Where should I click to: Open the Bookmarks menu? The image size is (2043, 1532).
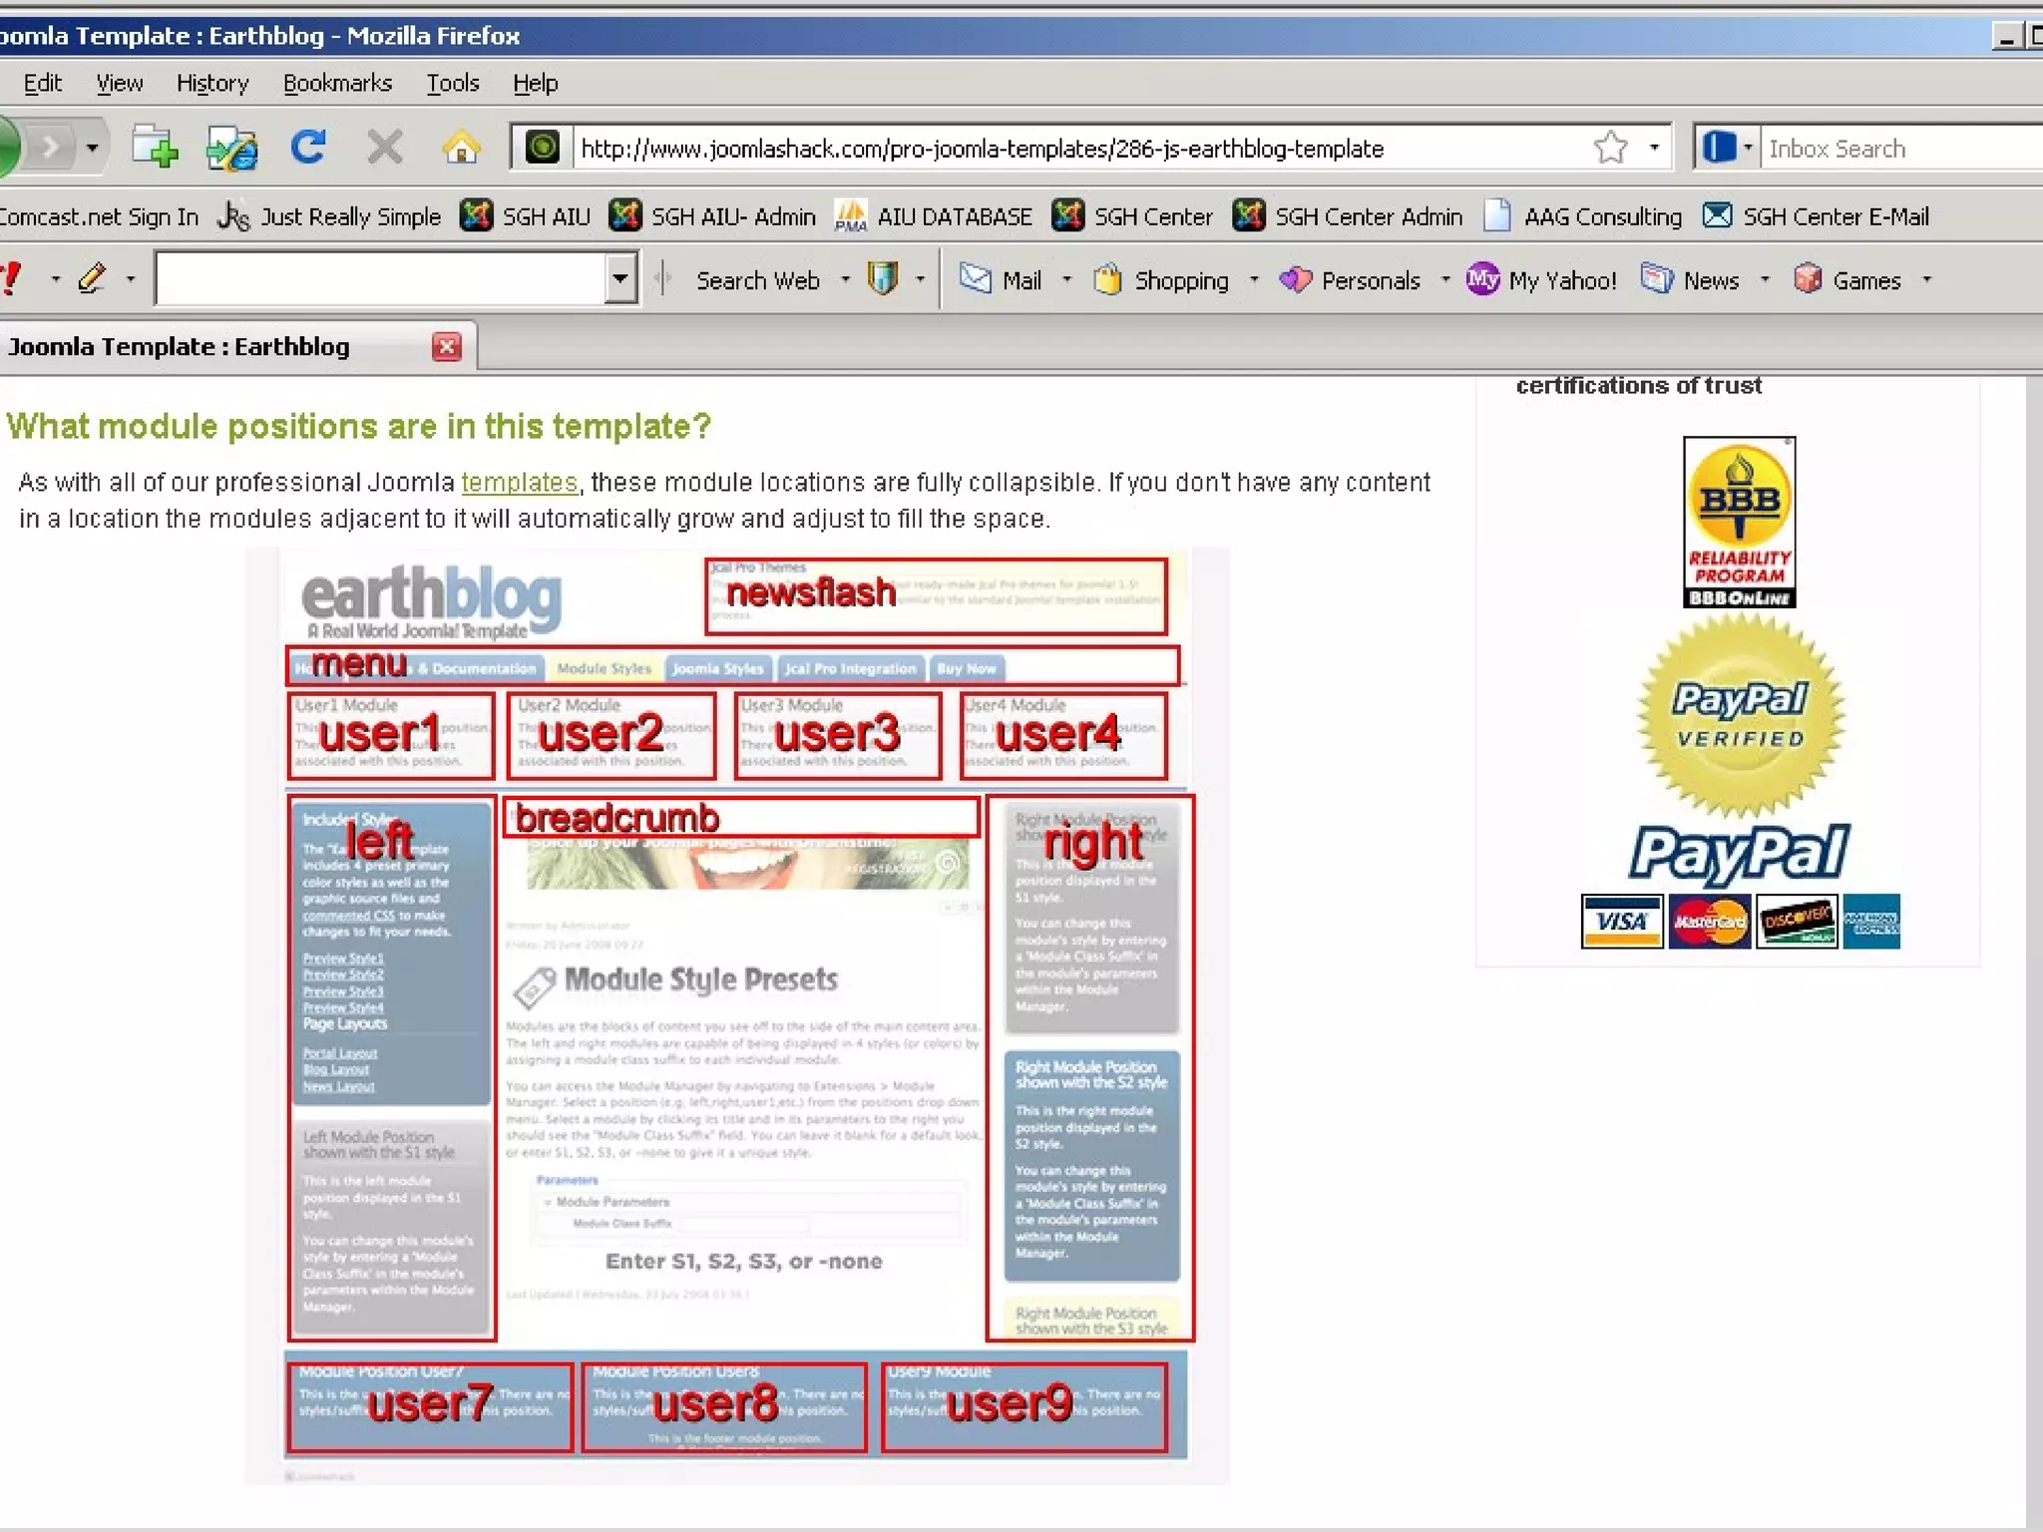337,83
